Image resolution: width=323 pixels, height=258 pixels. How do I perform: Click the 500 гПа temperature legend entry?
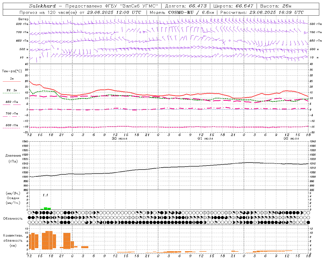(x=12, y=125)
